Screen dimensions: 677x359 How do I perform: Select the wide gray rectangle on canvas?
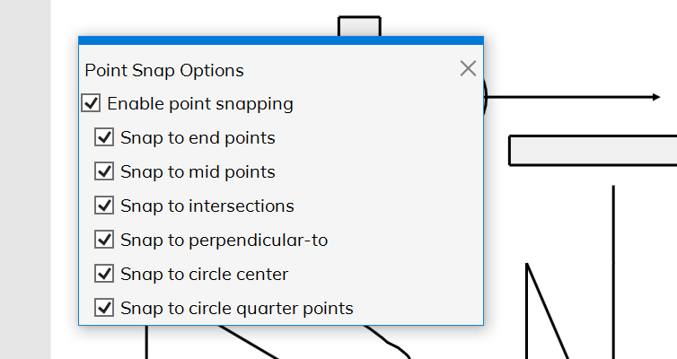593,151
